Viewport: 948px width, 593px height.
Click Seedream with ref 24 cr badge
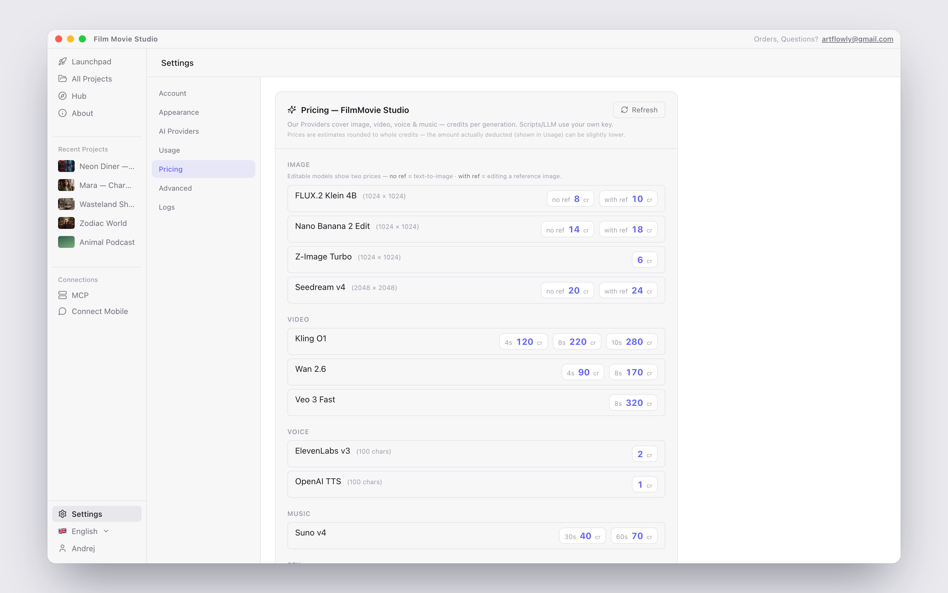[x=628, y=291]
